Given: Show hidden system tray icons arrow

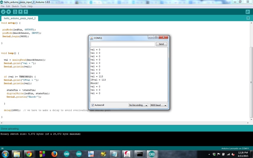Looking at the screenshot, I should tap(209, 155).
